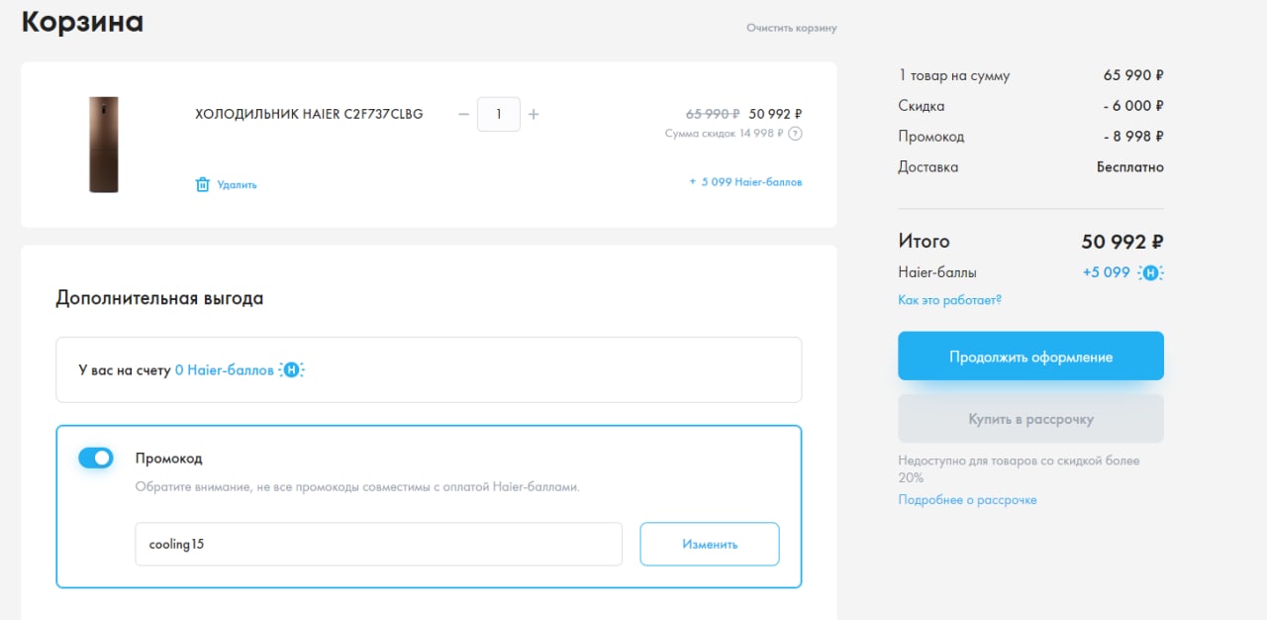Click the crossed-out price 65 990 ₽
The image size is (1267, 620).
pyautogui.click(x=713, y=114)
